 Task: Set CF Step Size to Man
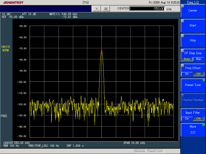[199, 59]
